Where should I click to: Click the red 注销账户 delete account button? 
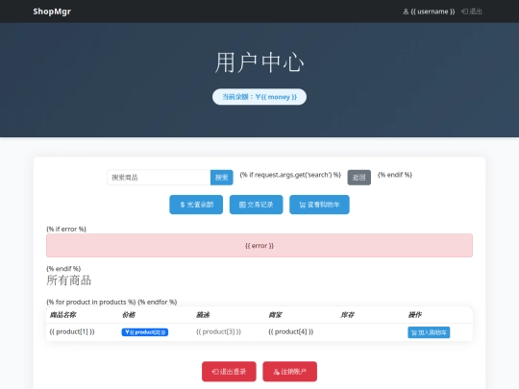(x=290, y=372)
